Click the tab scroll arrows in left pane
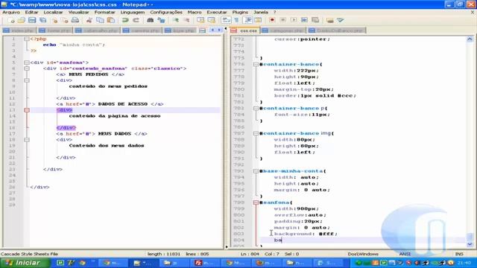Image resolution: width=477 pixels, height=268 pixels. tap(215, 30)
